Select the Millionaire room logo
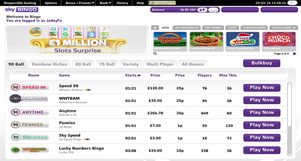This screenshot has width=301, height=161. click(28, 99)
